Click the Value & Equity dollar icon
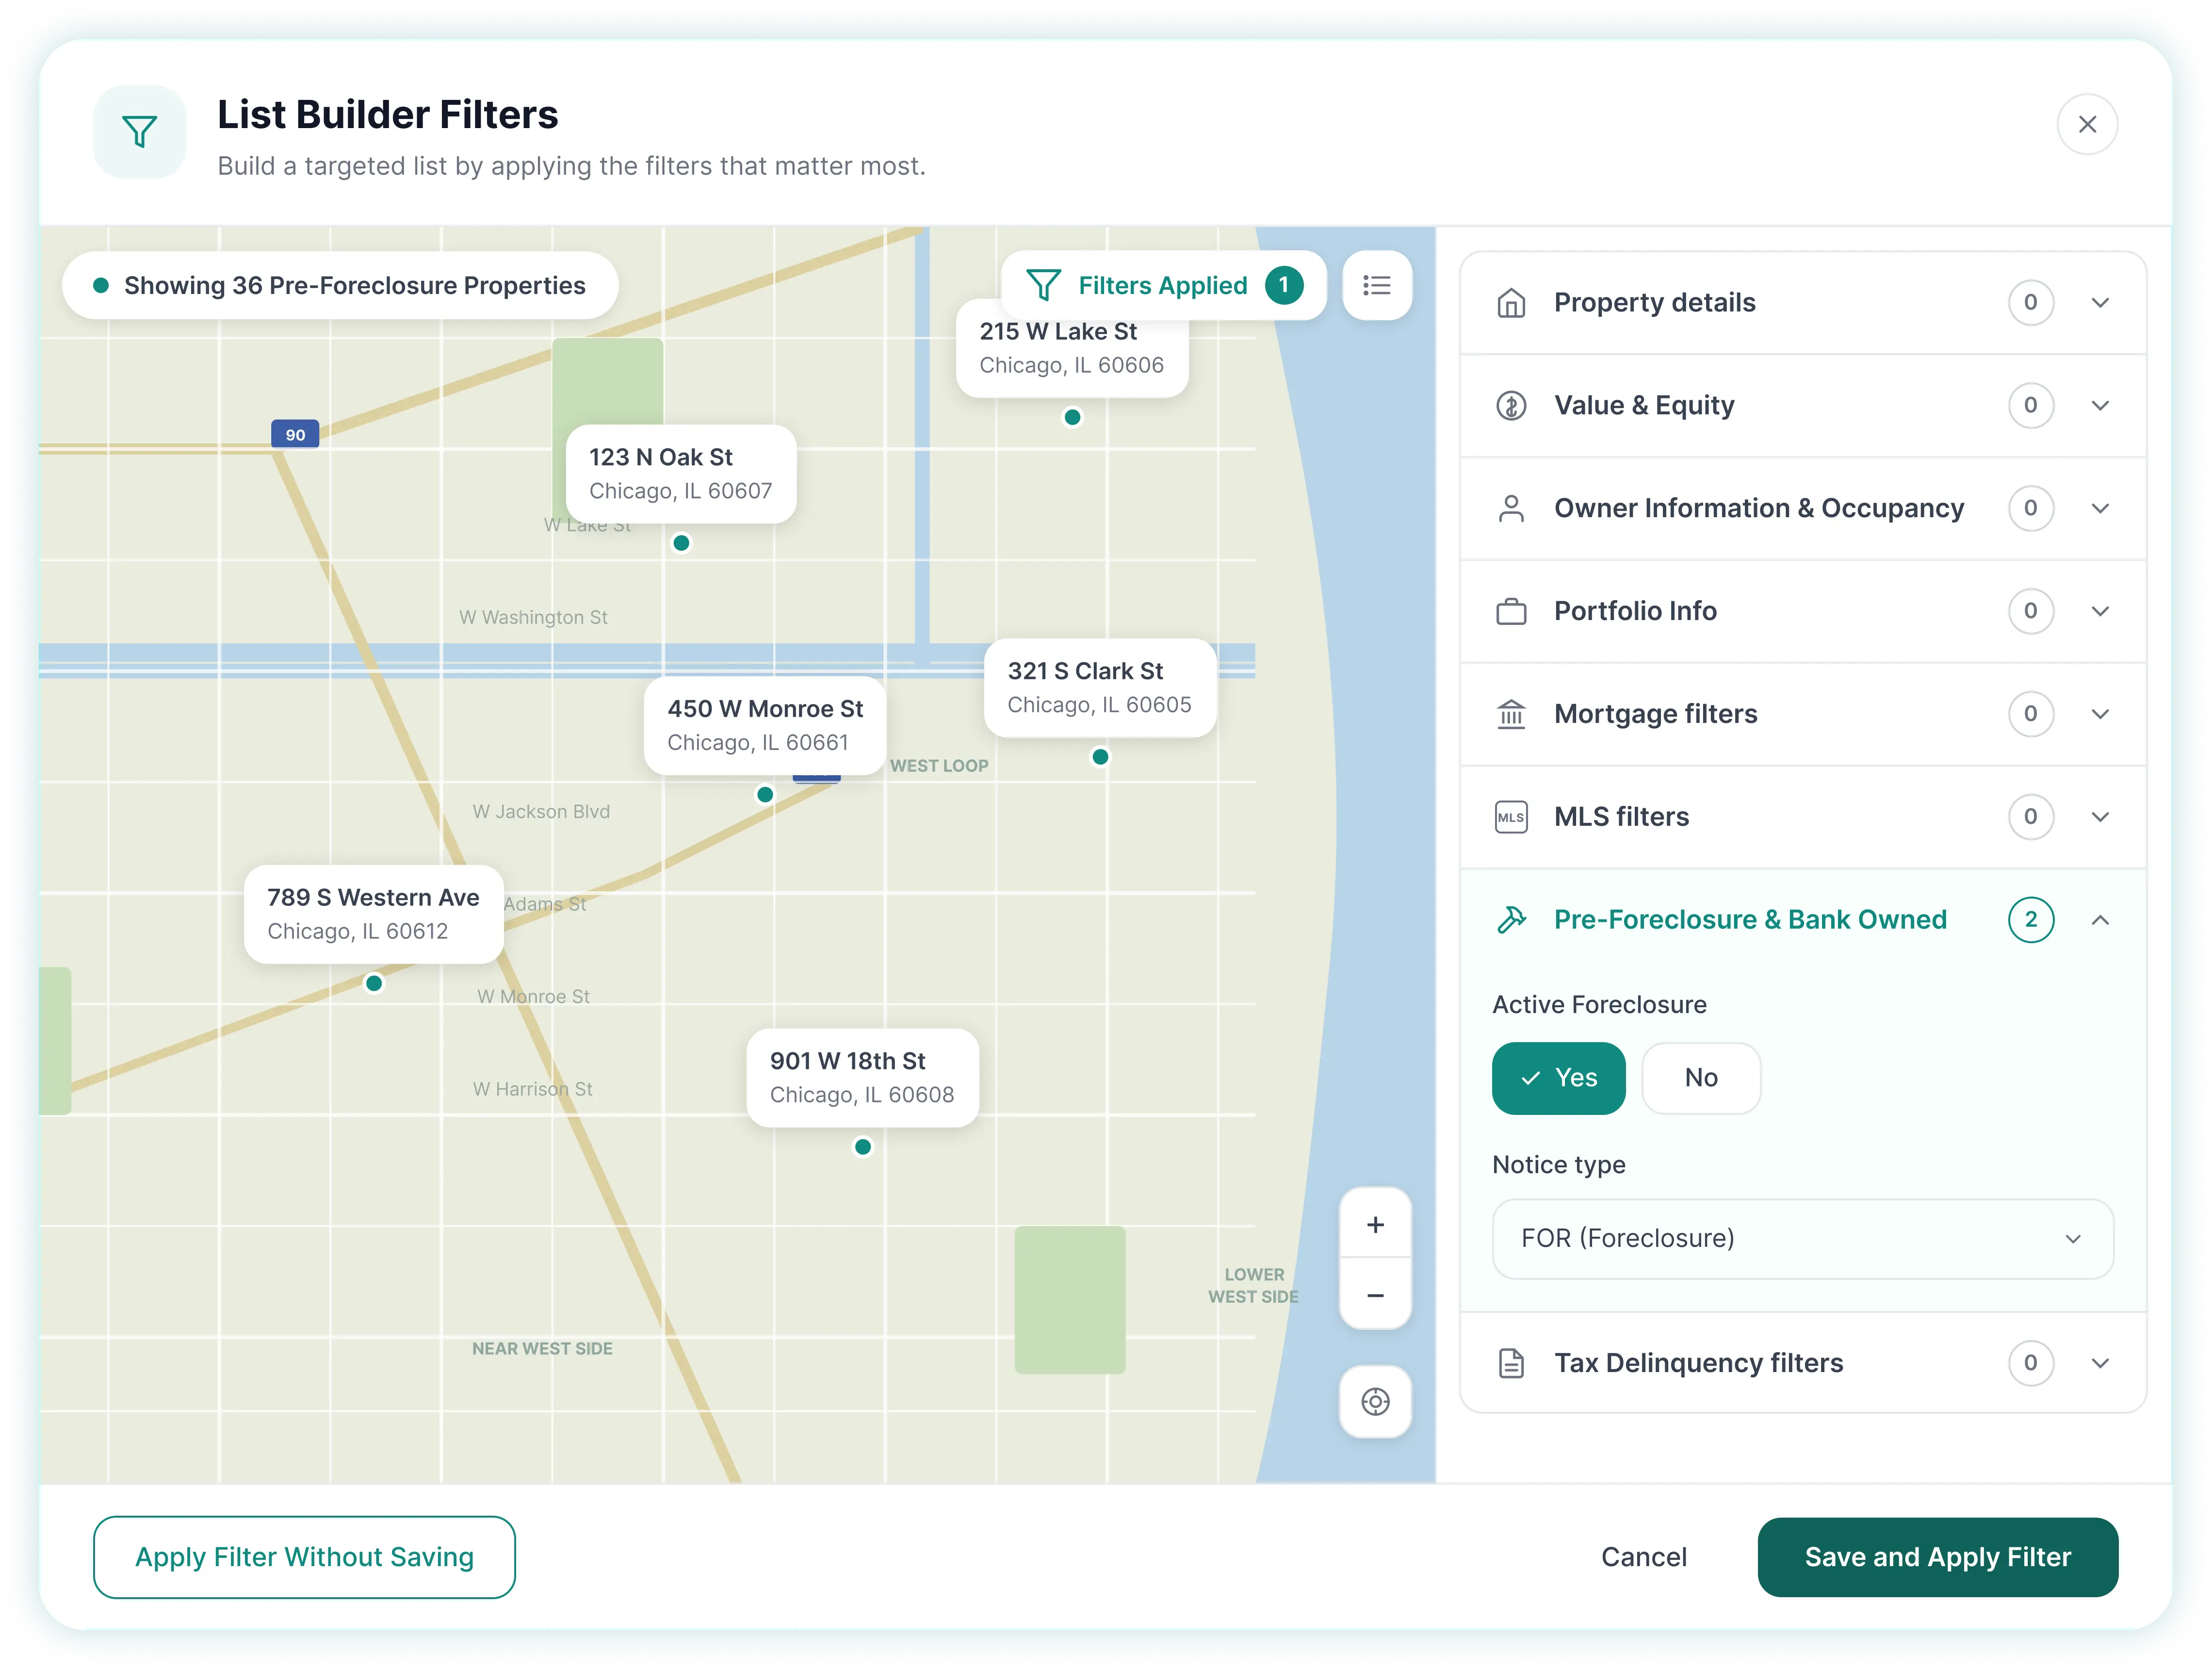2212x1669 pixels. pos(1510,406)
